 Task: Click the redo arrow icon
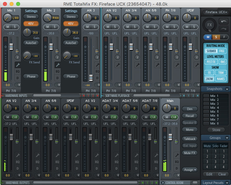point(223,29)
